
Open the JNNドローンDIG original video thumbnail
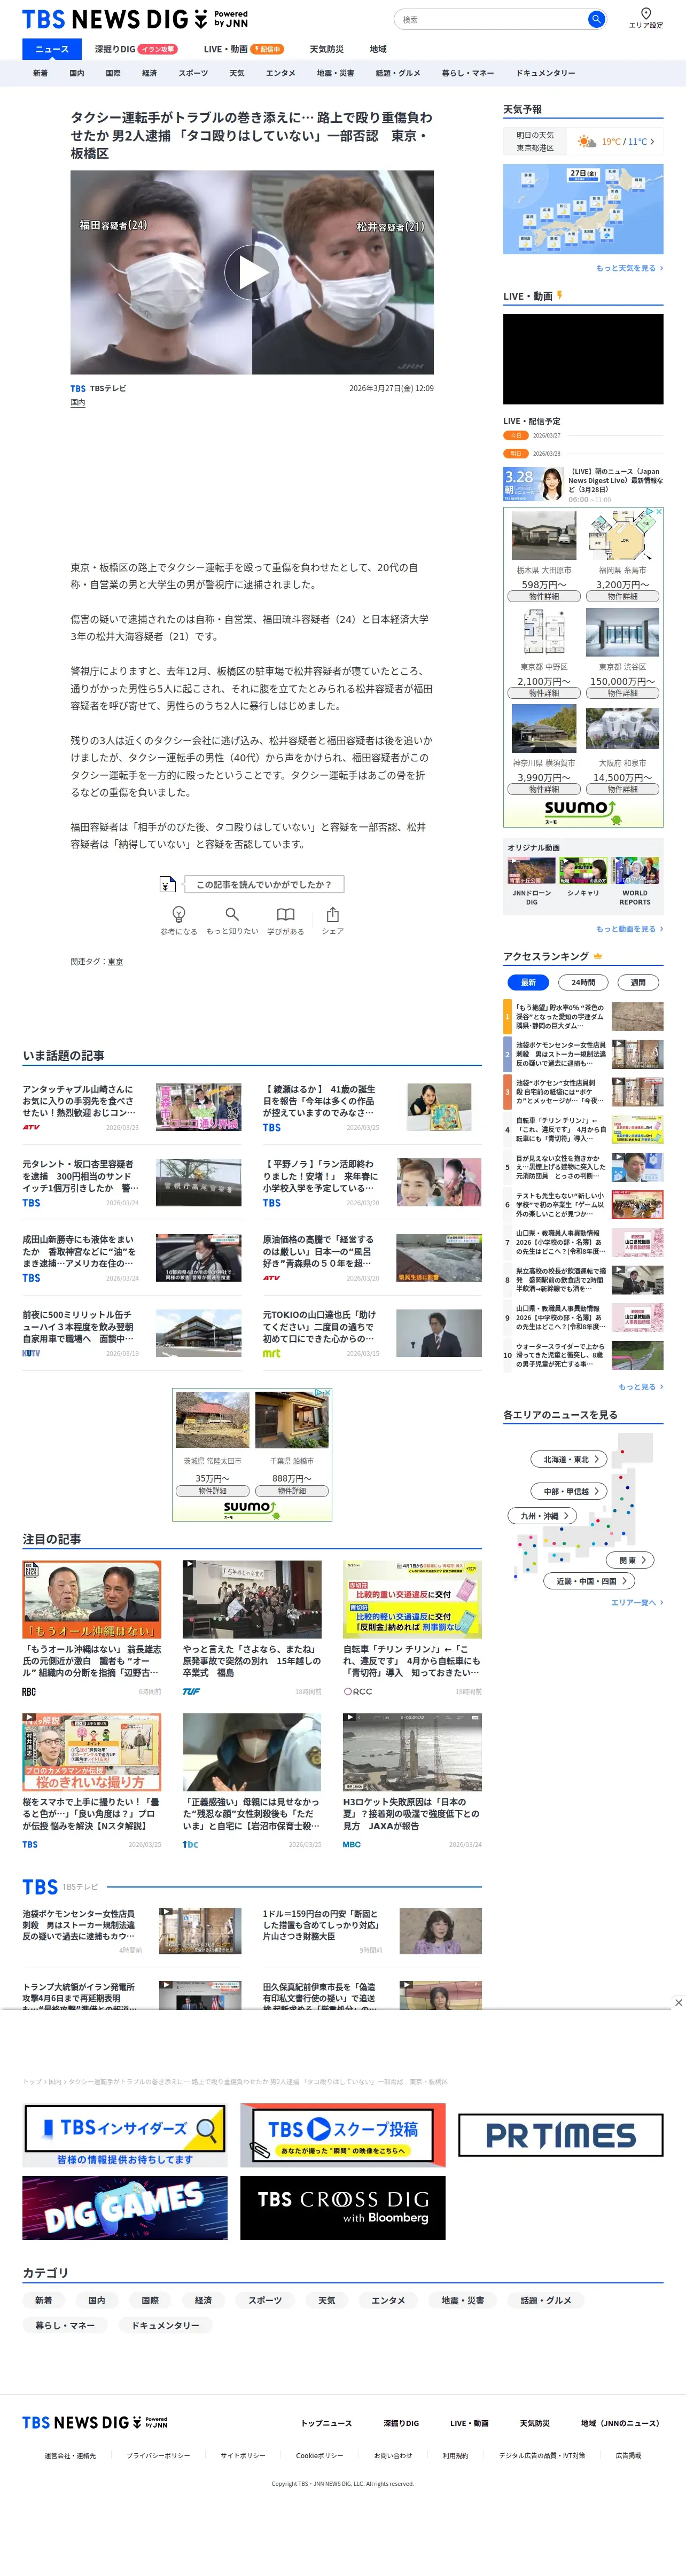pyautogui.click(x=531, y=871)
